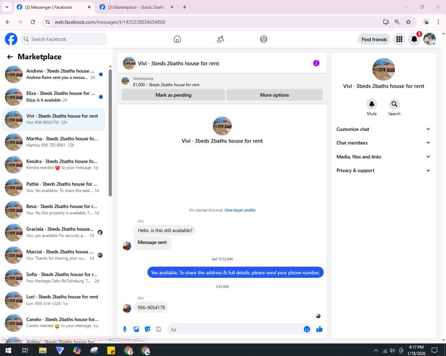This screenshot has width=446, height=356.
Task: Click the Search Facebook field
Action: click(x=64, y=39)
